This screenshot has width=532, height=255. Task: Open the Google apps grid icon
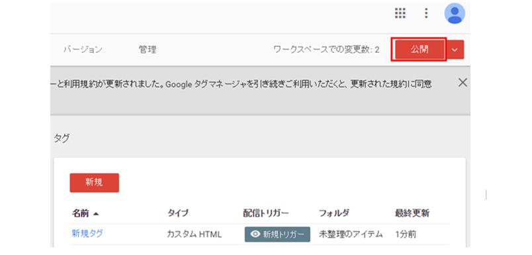(x=400, y=13)
